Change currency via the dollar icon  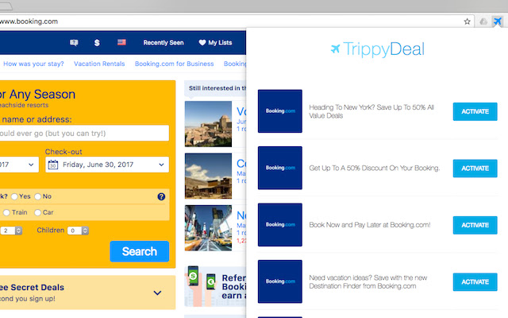pos(97,42)
